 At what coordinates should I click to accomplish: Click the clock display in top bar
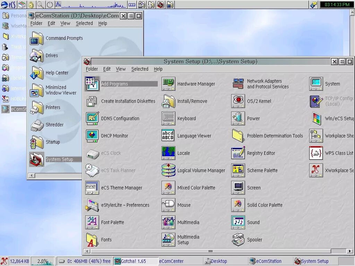coord(337,5)
